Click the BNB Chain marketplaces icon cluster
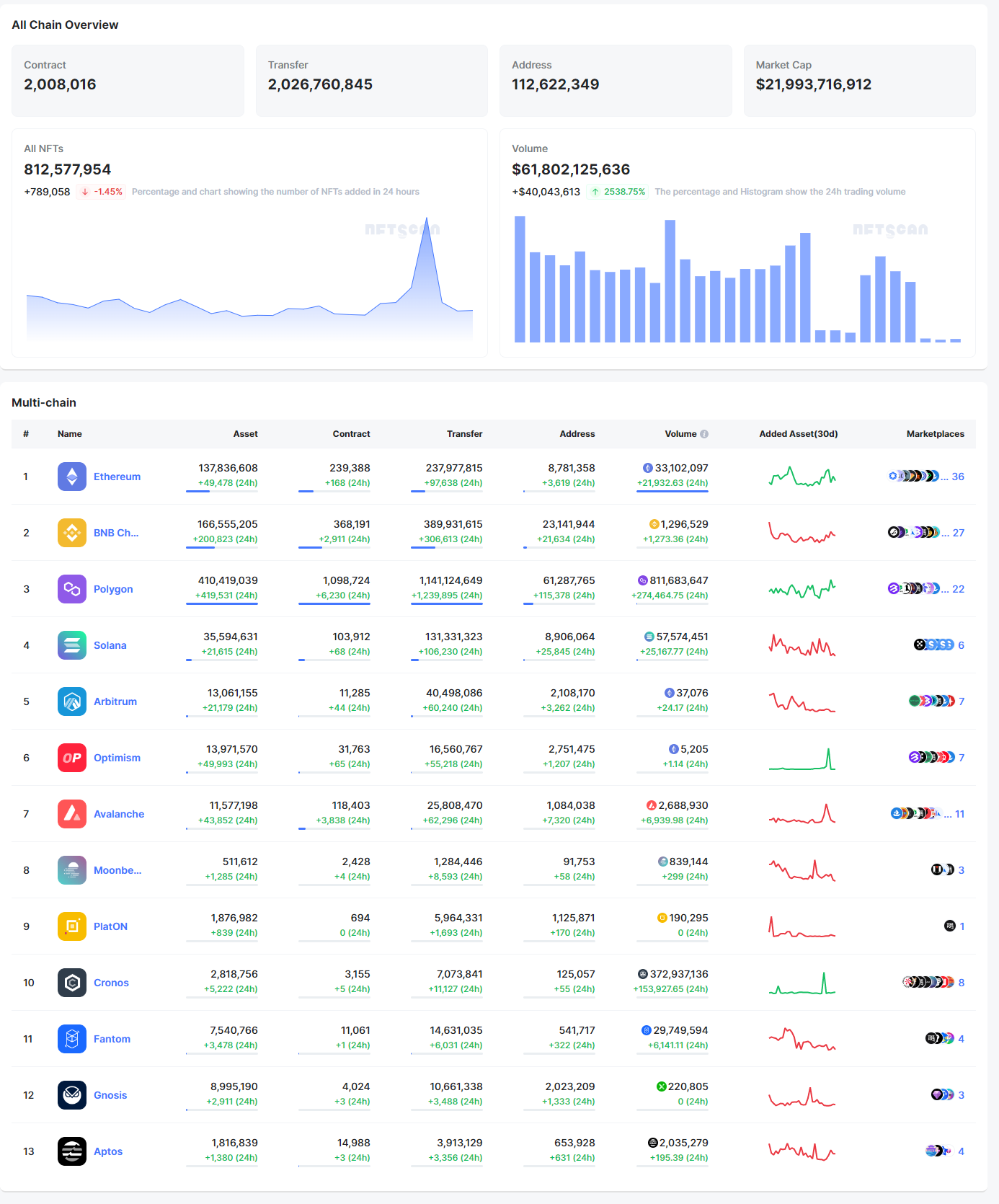This screenshot has height=1204, width=999. click(x=914, y=532)
